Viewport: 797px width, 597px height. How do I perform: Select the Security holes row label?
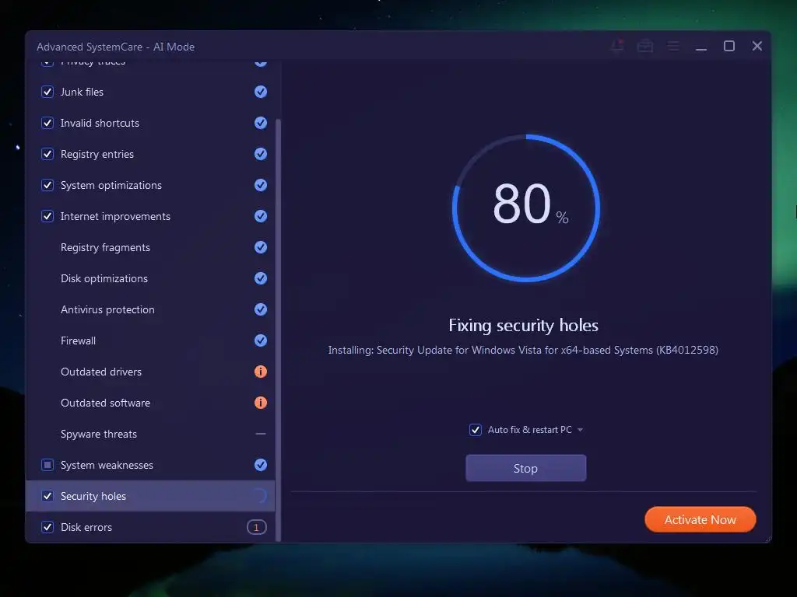point(93,496)
